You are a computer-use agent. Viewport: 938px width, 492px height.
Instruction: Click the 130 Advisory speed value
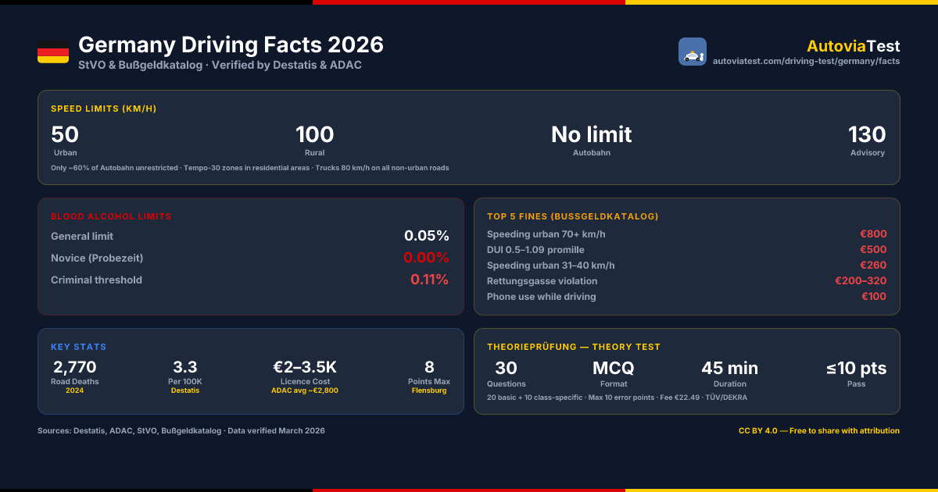coord(868,141)
